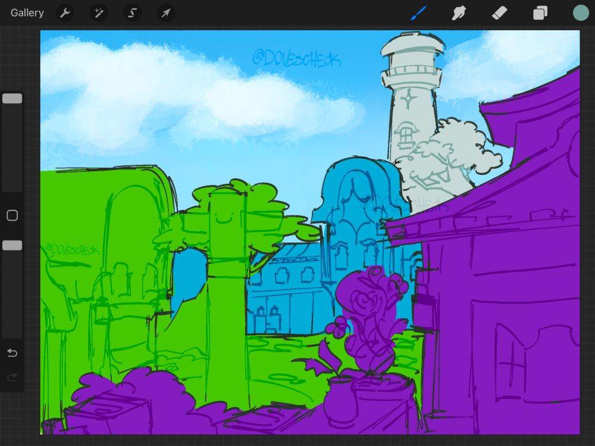This screenshot has width=595, height=446.
Task: Click the brush size slider handle
Action: pyautogui.click(x=12, y=99)
